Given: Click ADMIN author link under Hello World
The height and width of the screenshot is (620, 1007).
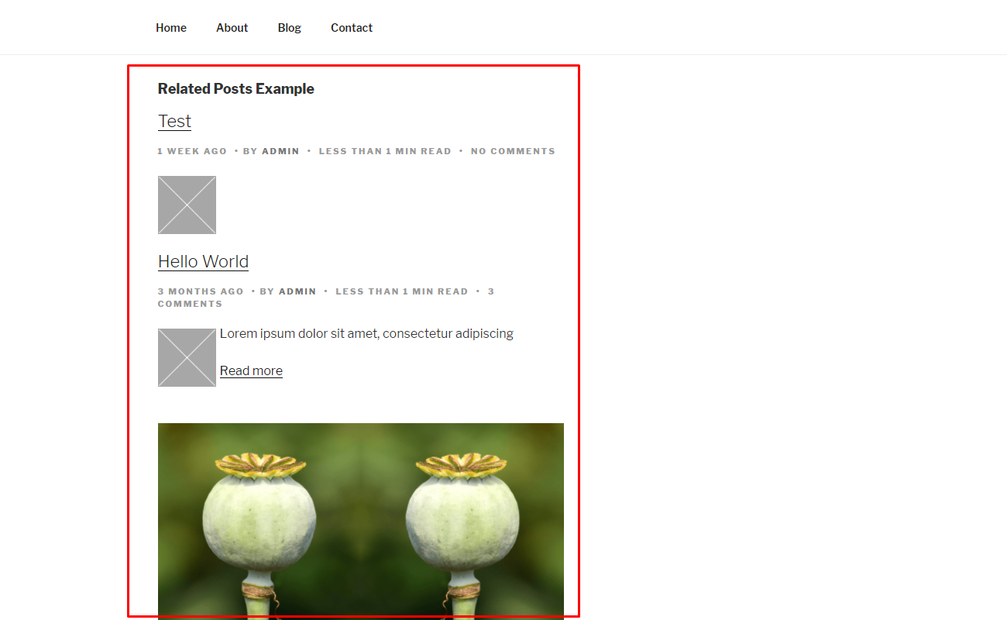Looking at the screenshot, I should click(297, 291).
